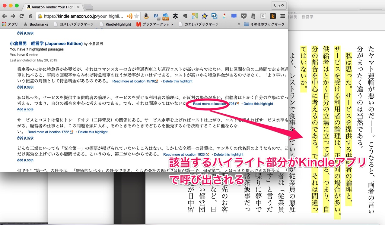
Task: Open the その他のブックマーク folder
Action: (x=264, y=24)
